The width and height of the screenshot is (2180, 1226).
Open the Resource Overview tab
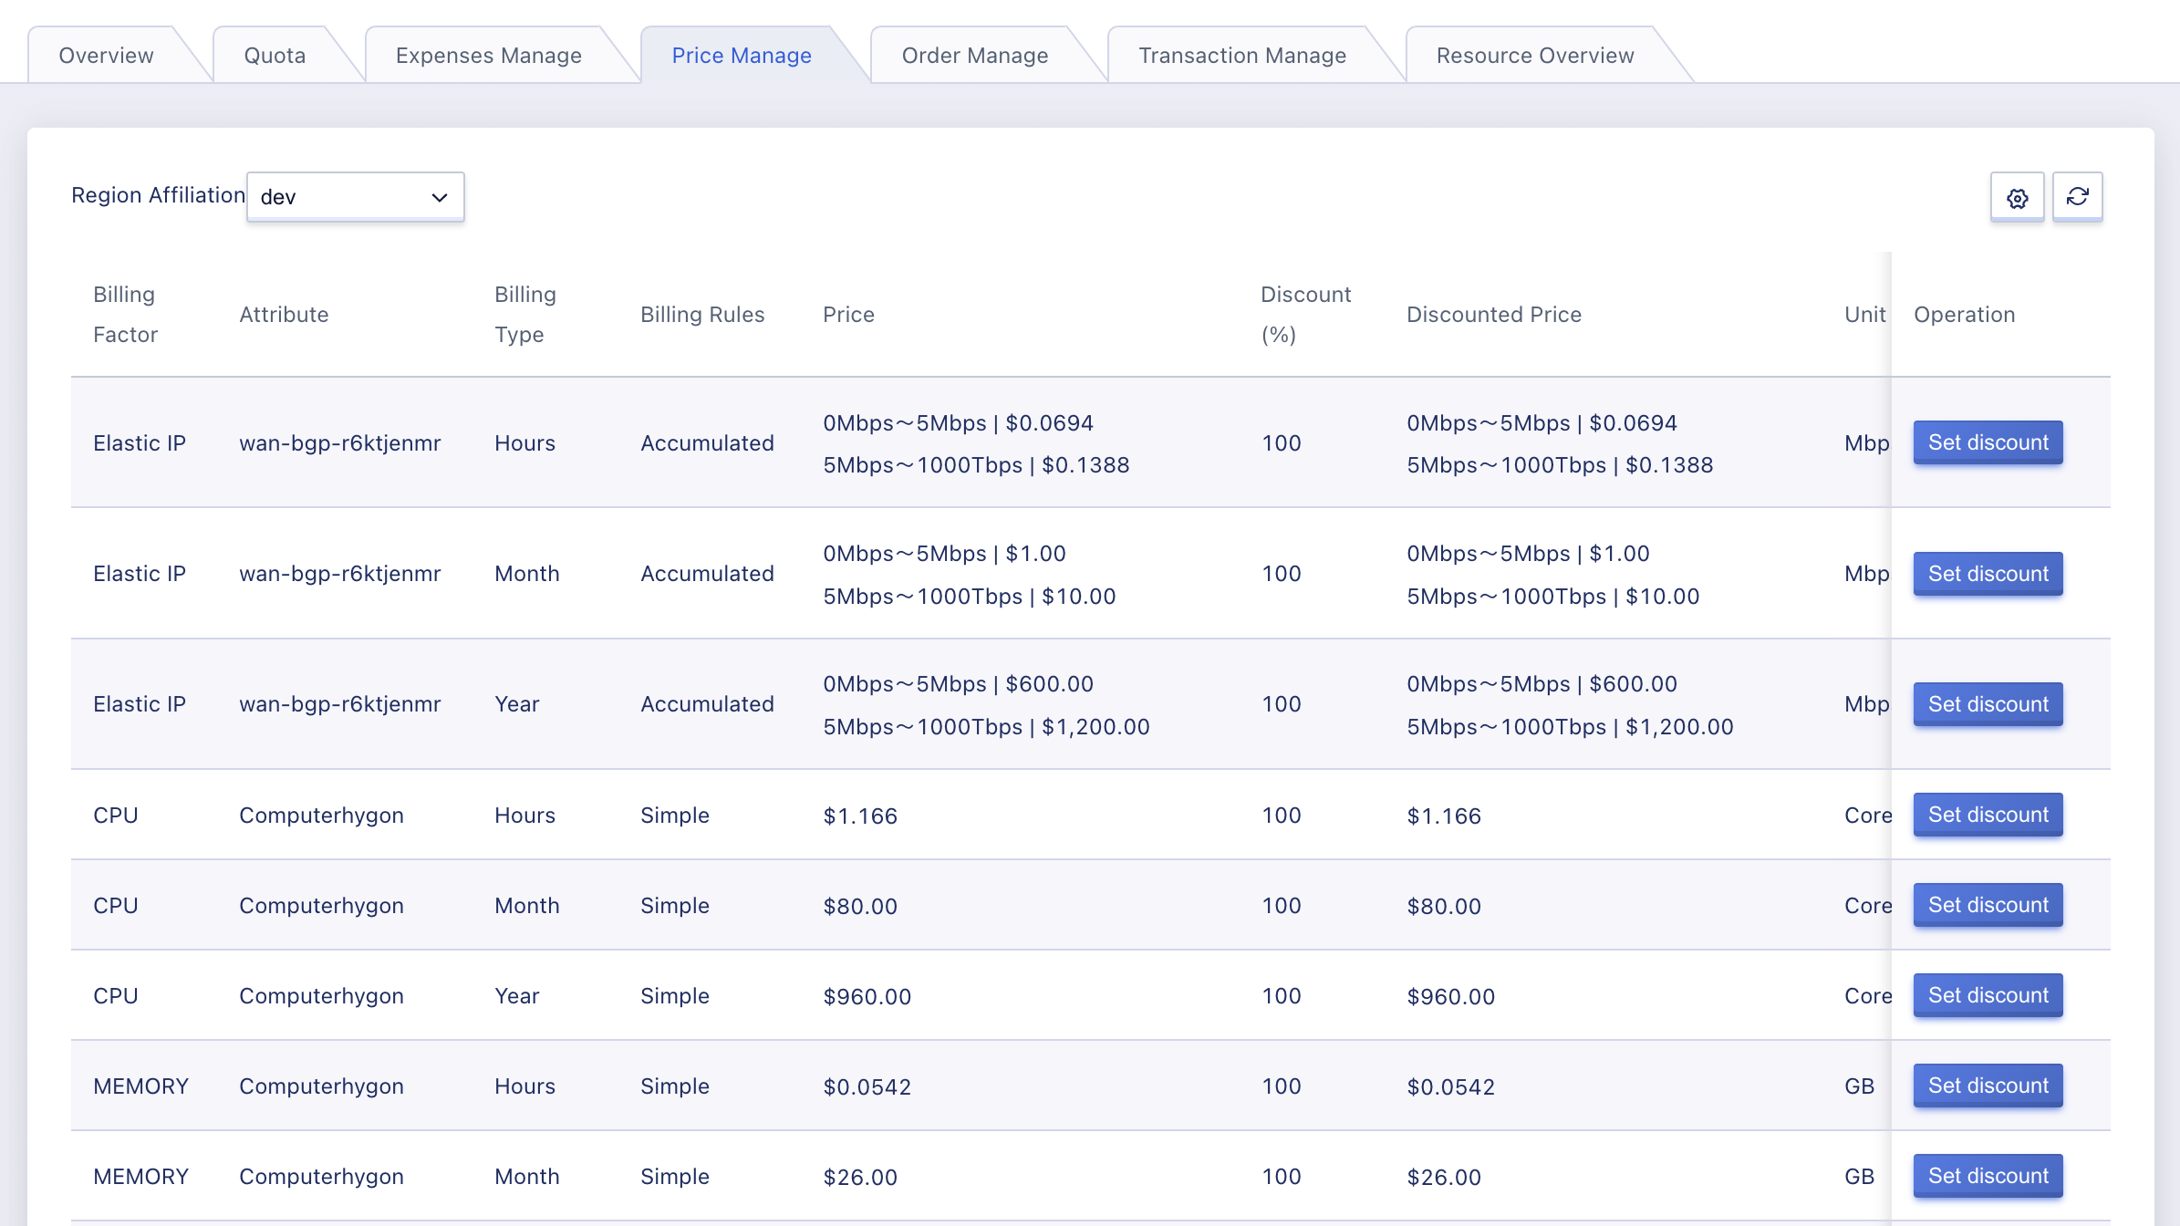[1535, 56]
